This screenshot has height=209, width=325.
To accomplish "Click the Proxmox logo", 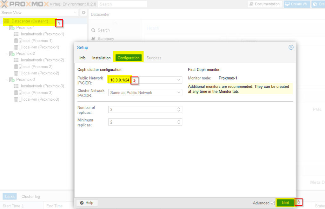I will click(x=24, y=4).
